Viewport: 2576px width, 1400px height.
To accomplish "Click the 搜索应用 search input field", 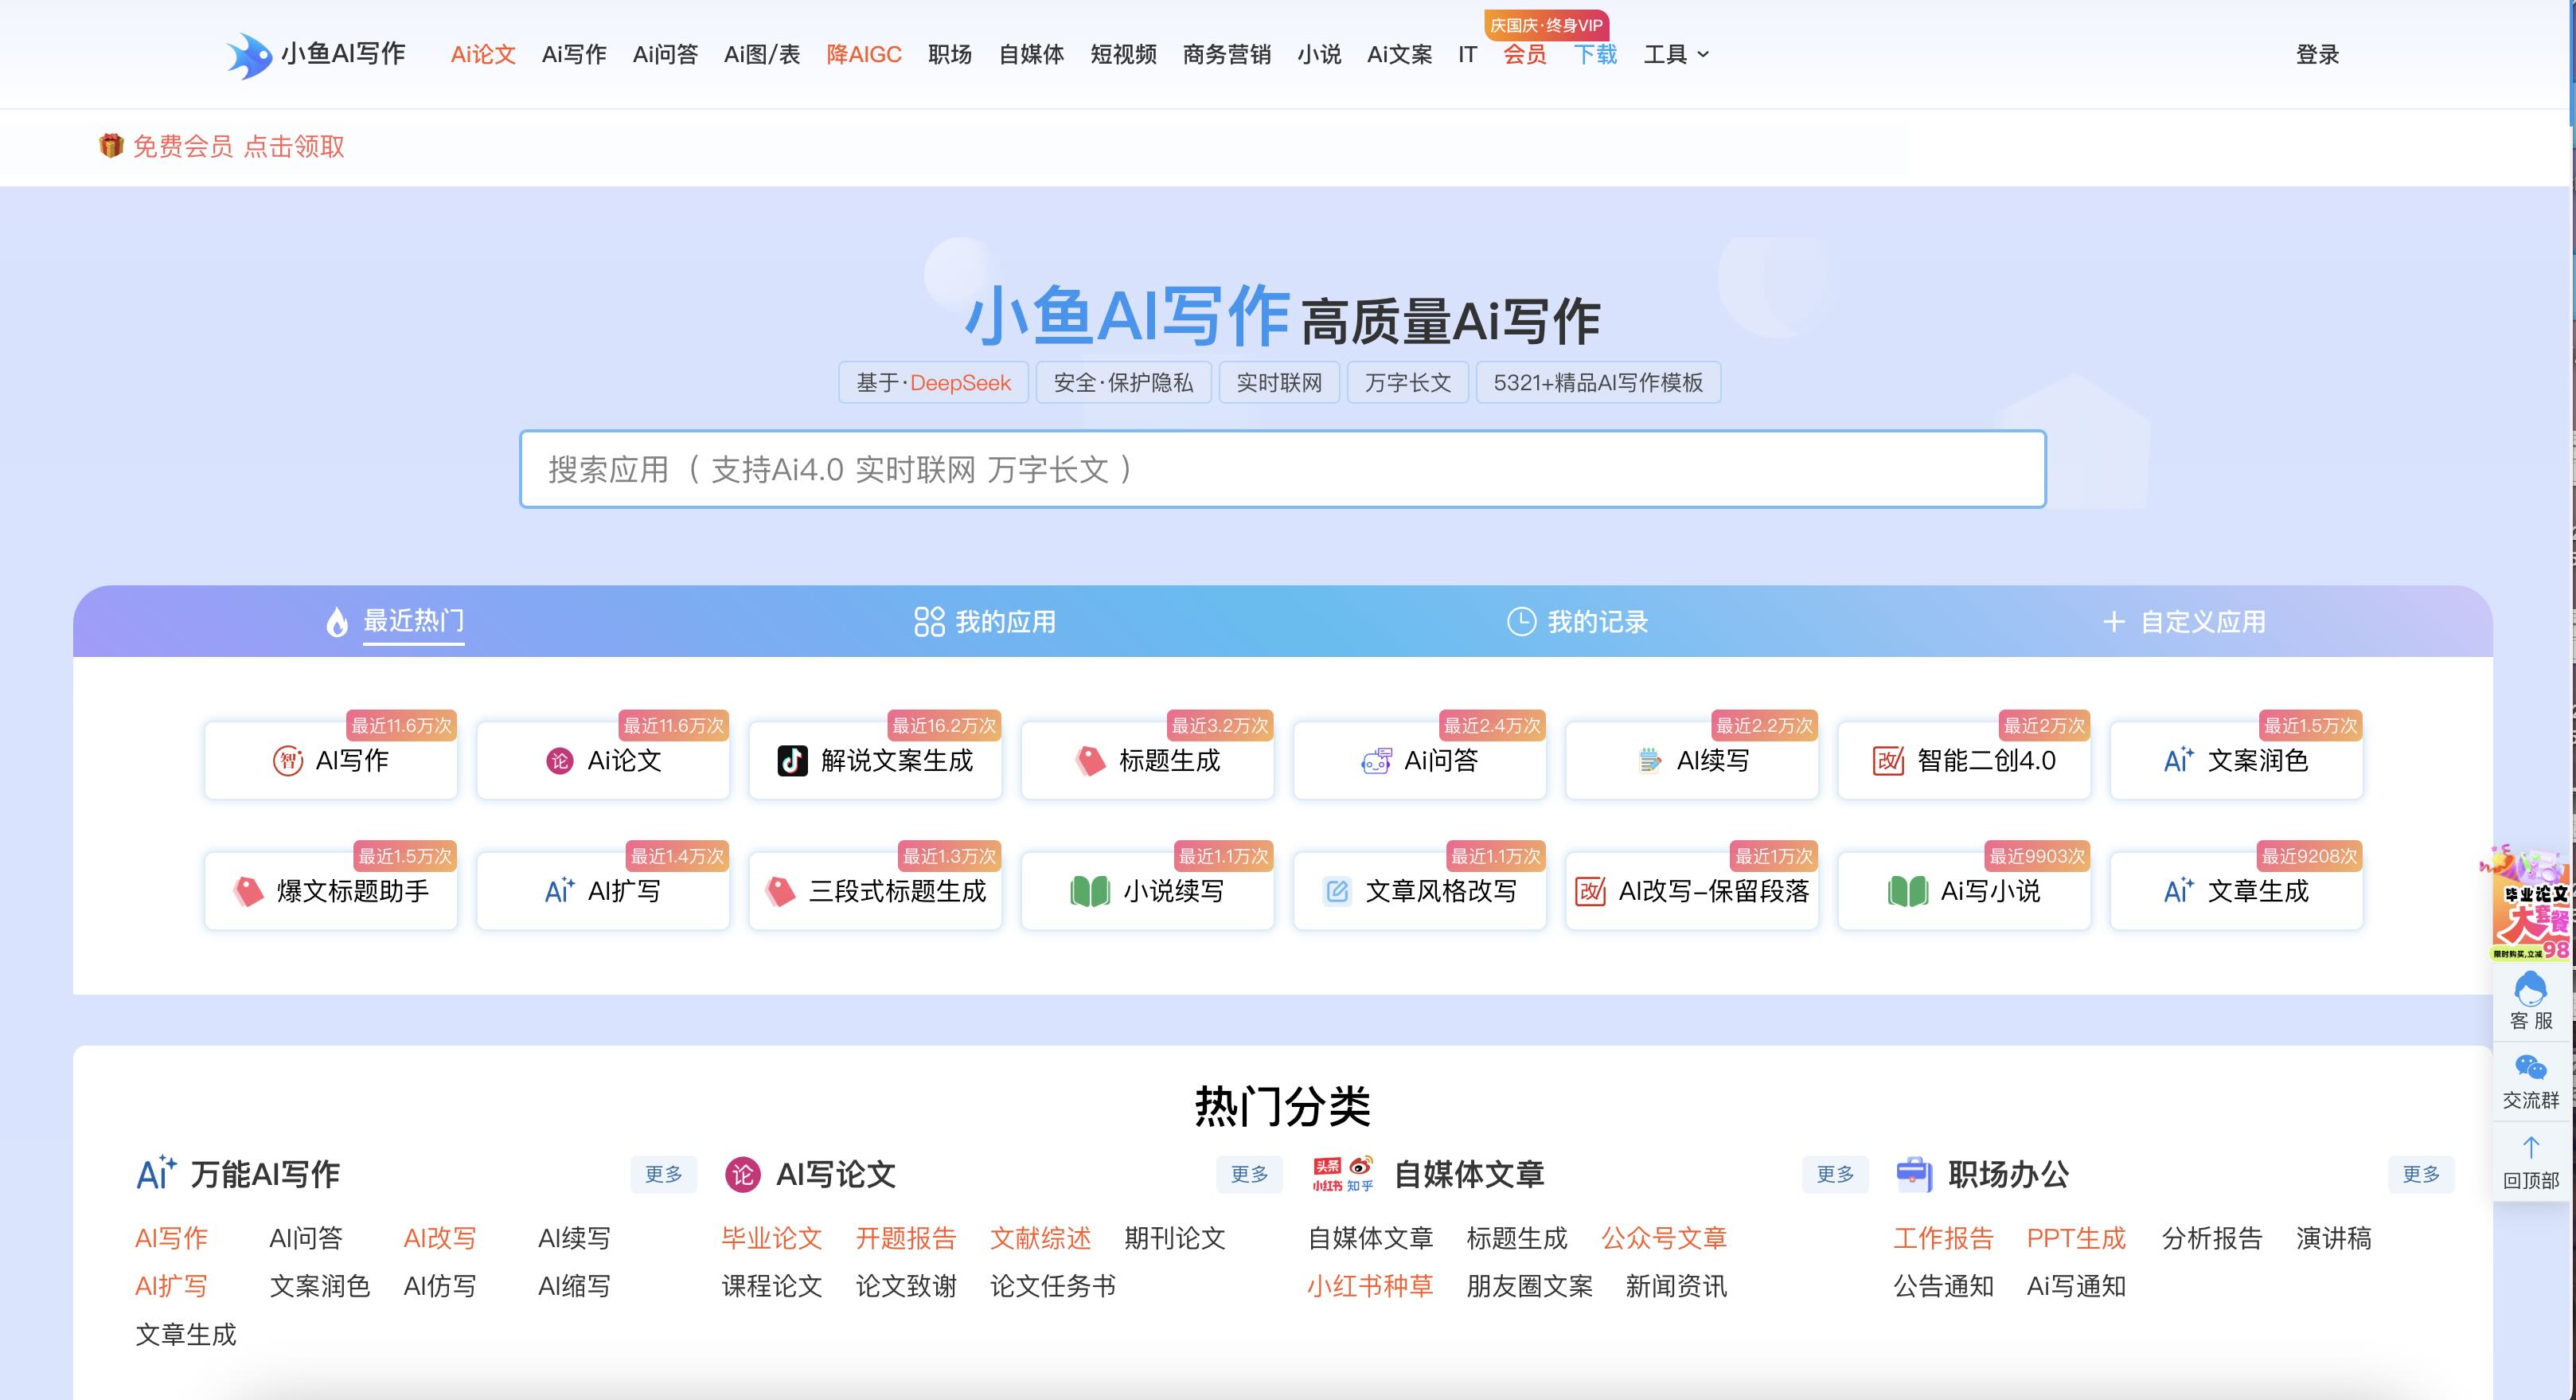I will [1282, 469].
